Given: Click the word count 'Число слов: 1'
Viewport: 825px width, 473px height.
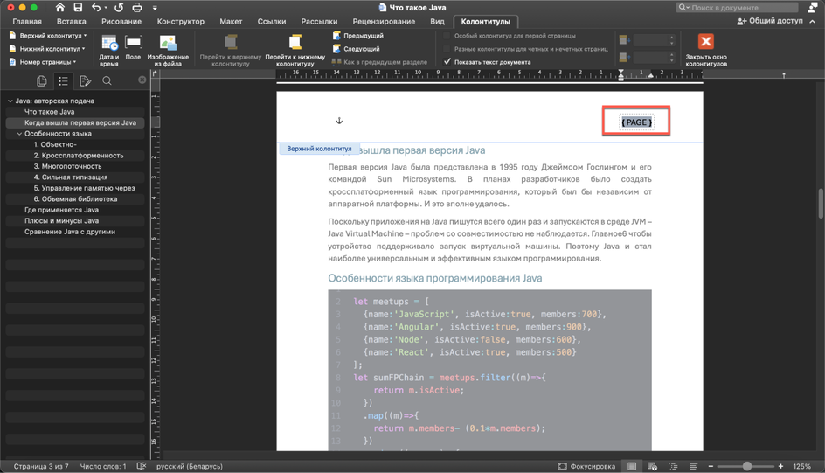Looking at the screenshot, I should [103, 466].
